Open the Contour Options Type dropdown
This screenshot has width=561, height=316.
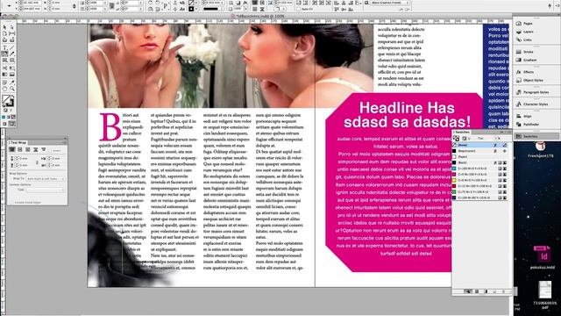click(46, 190)
